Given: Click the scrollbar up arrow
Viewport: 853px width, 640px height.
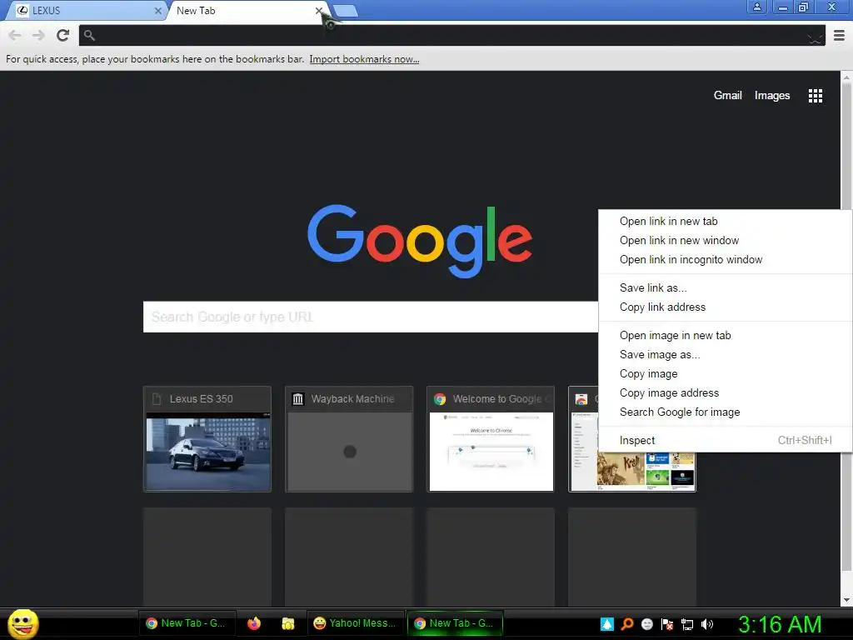Looking at the screenshot, I should pyautogui.click(x=846, y=77).
